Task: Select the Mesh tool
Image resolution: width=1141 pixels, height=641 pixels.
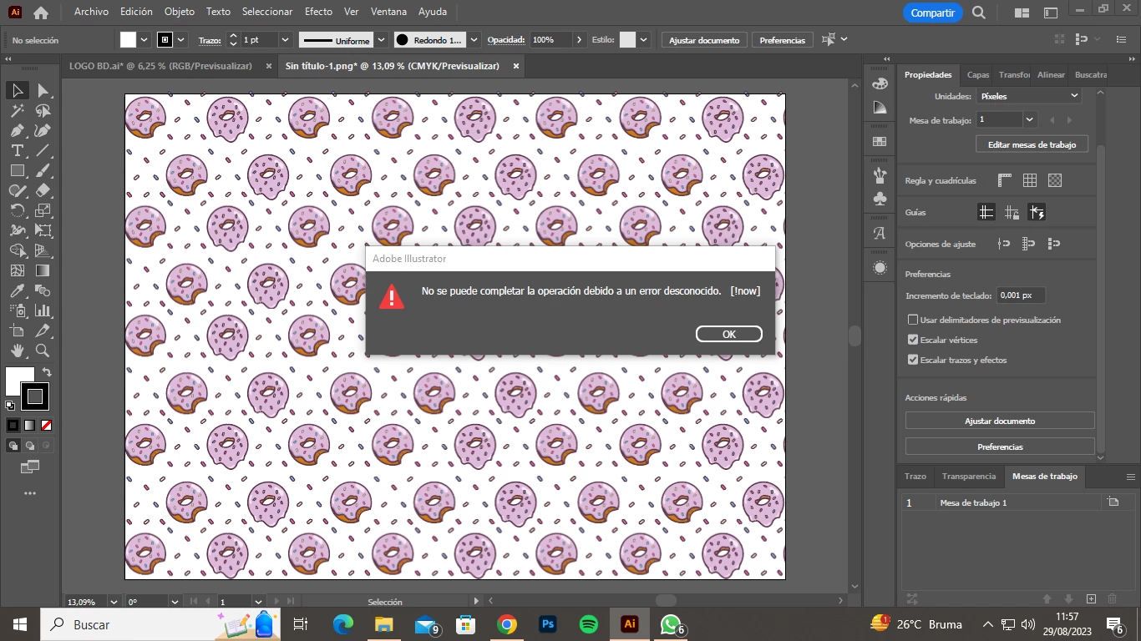Action: pos(18,270)
